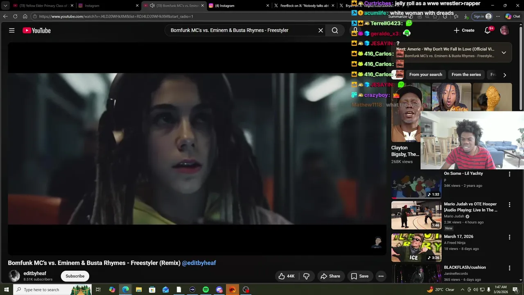This screenshot has height=295, width=524.
Task: Open Mario Judah vs OTE Hooper video
Action: click(416, 215)
